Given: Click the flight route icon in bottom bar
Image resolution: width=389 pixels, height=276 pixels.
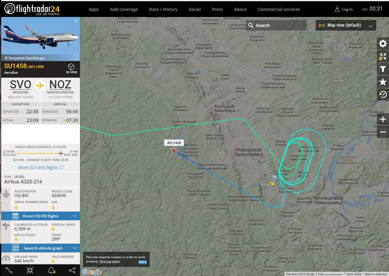Looking at the screenshot, I should point(9,270).
